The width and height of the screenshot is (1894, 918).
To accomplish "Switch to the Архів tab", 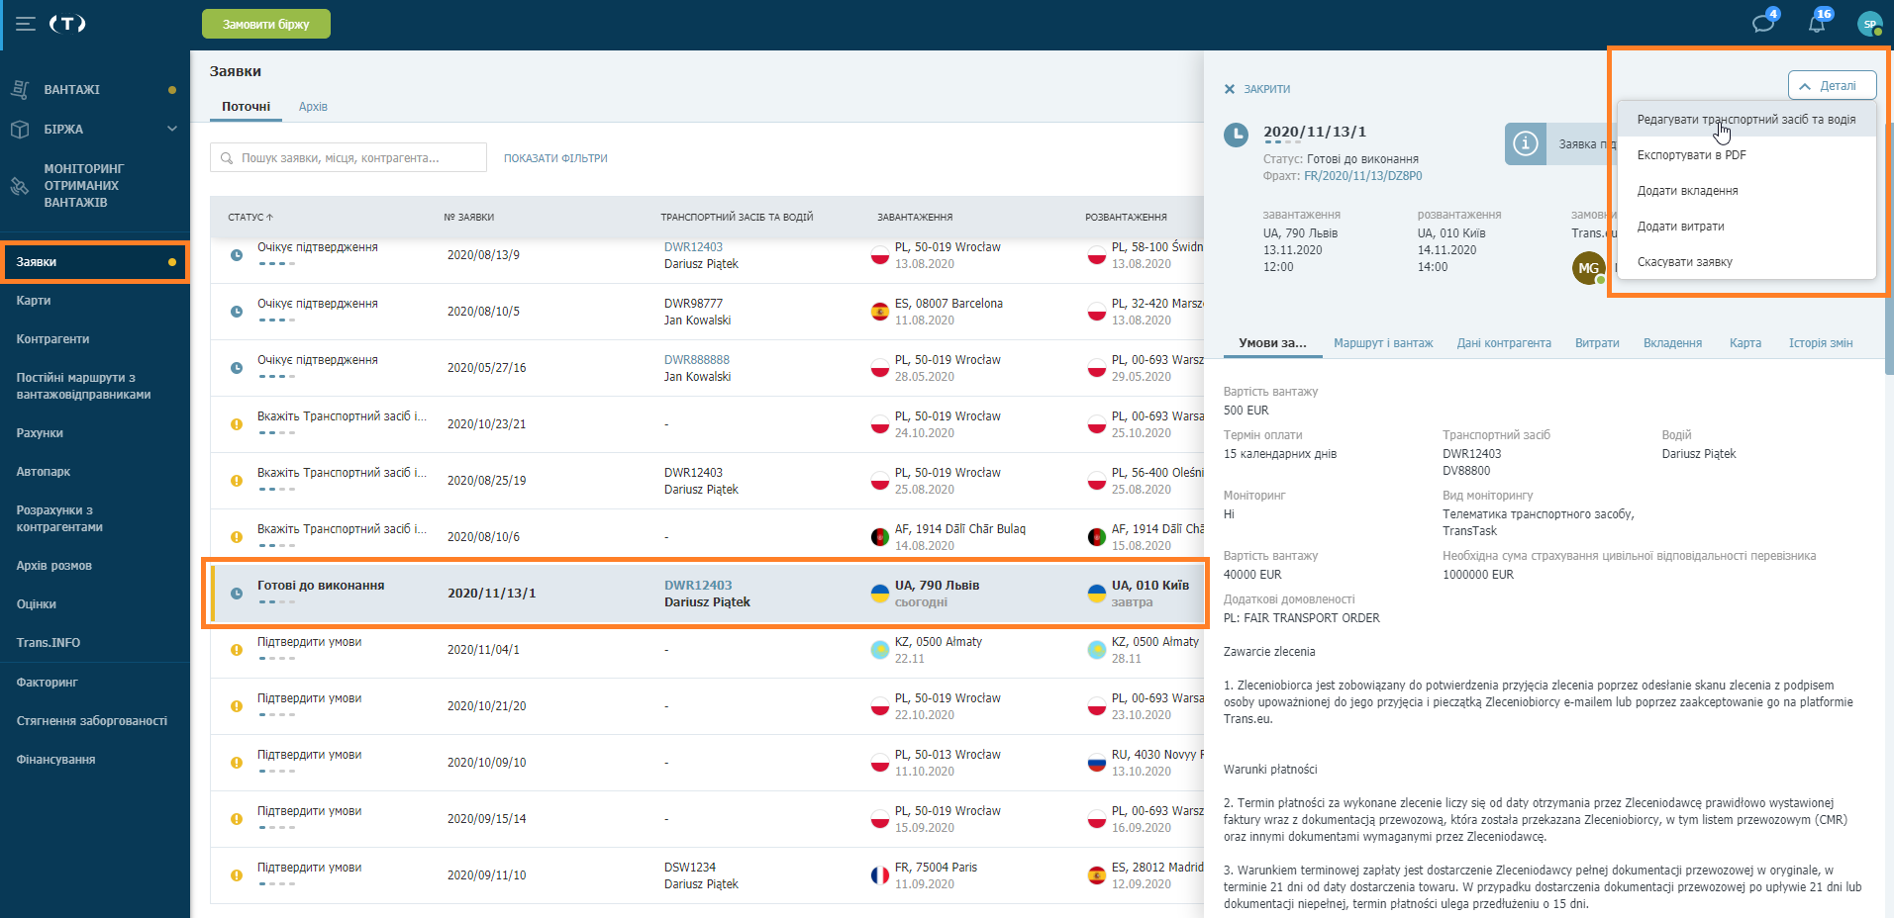I will (313, 107).
